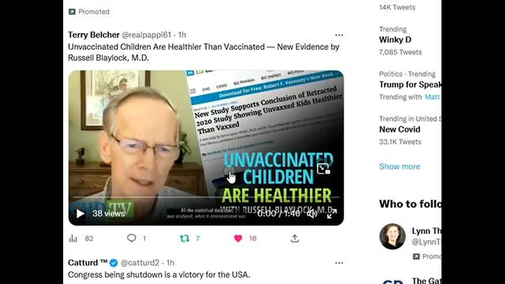Open more options on Catturd's tweet

point(339,263)
